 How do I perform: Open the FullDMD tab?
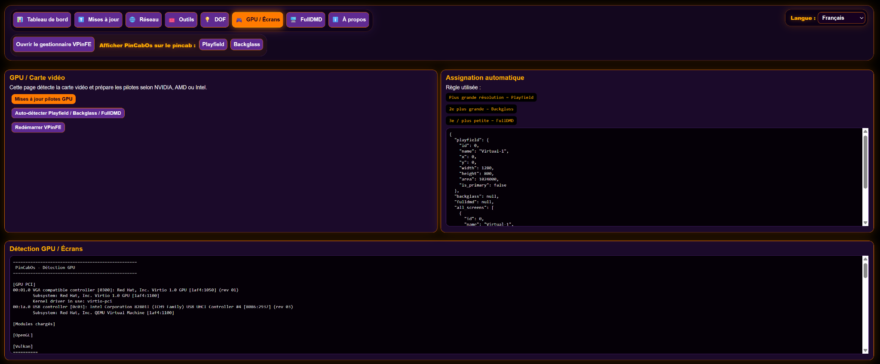click(306, 20)
